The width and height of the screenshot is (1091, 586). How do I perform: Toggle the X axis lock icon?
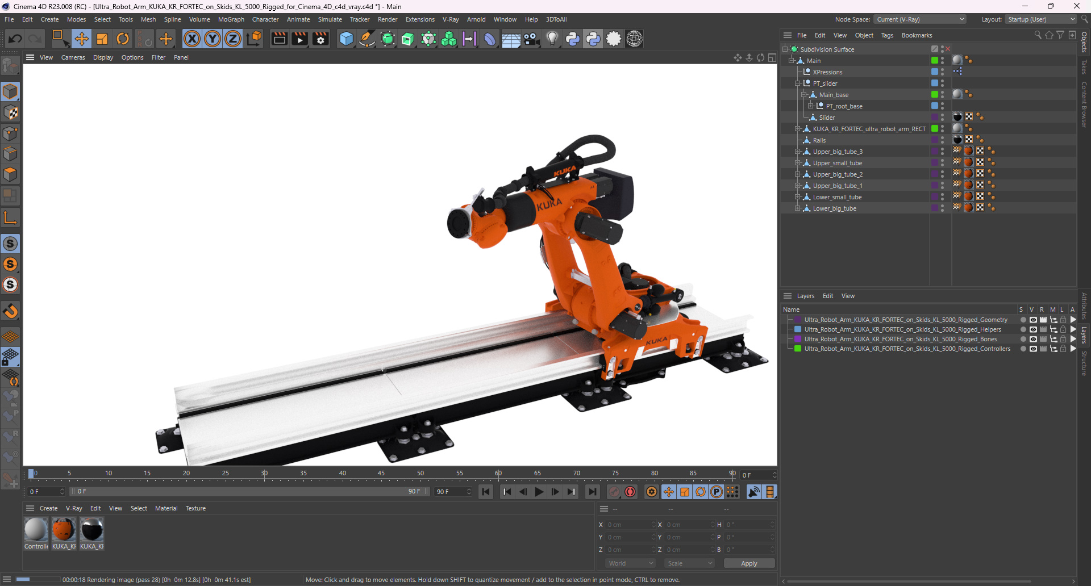point(192,39)
